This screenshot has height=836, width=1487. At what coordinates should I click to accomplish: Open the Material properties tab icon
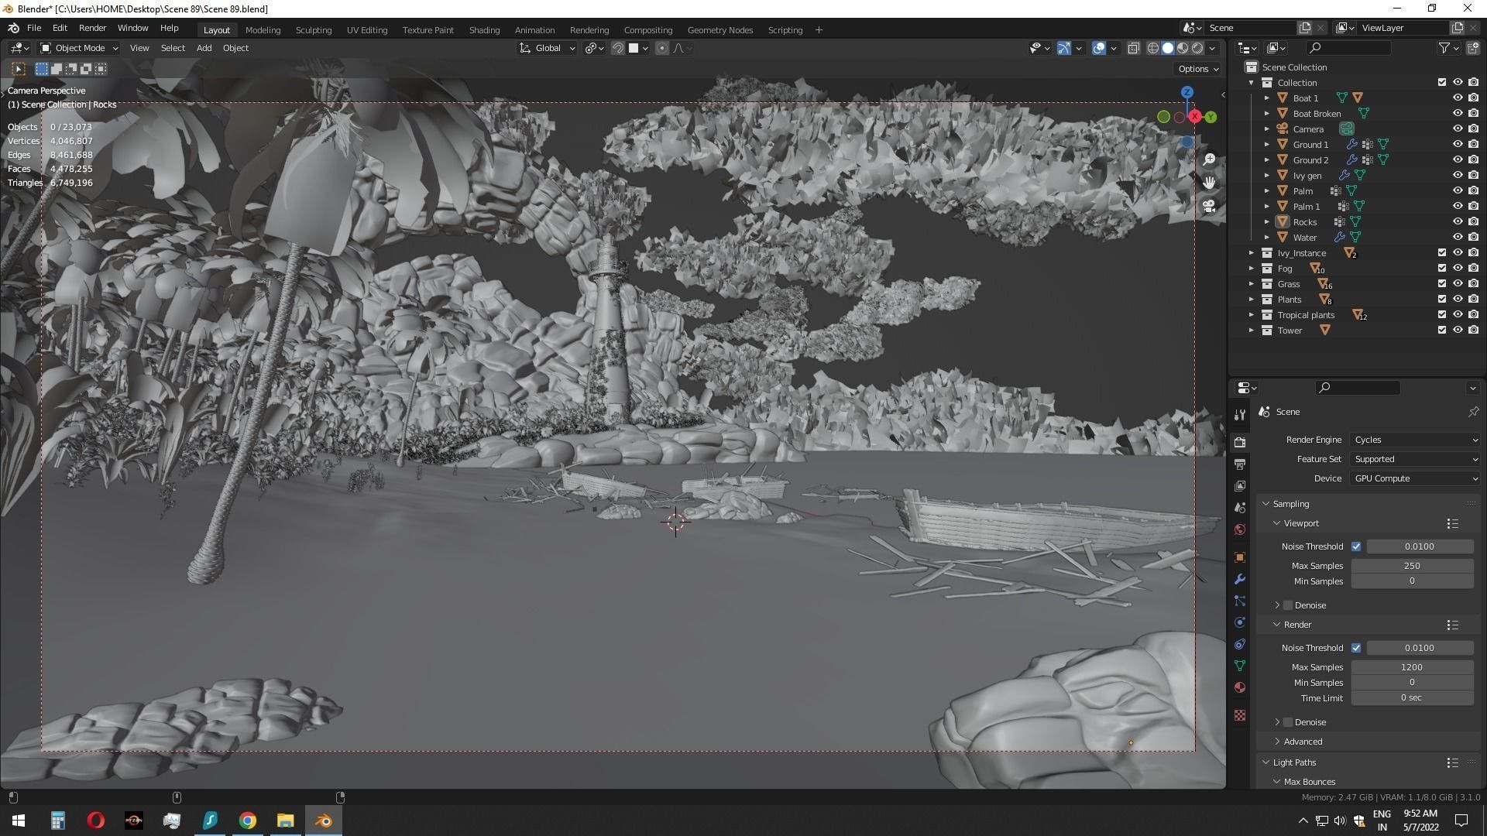(1240, 687)
